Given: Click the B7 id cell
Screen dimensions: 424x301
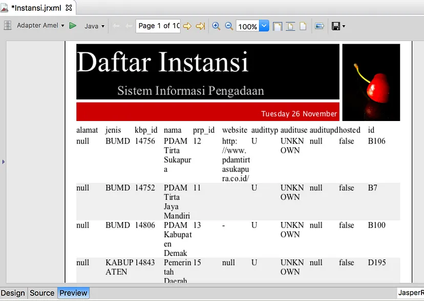Looking at the screenshot, I should [373, 188].
